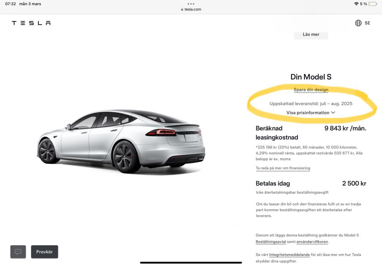Open the Beställningsavtal link

(271, 242)
